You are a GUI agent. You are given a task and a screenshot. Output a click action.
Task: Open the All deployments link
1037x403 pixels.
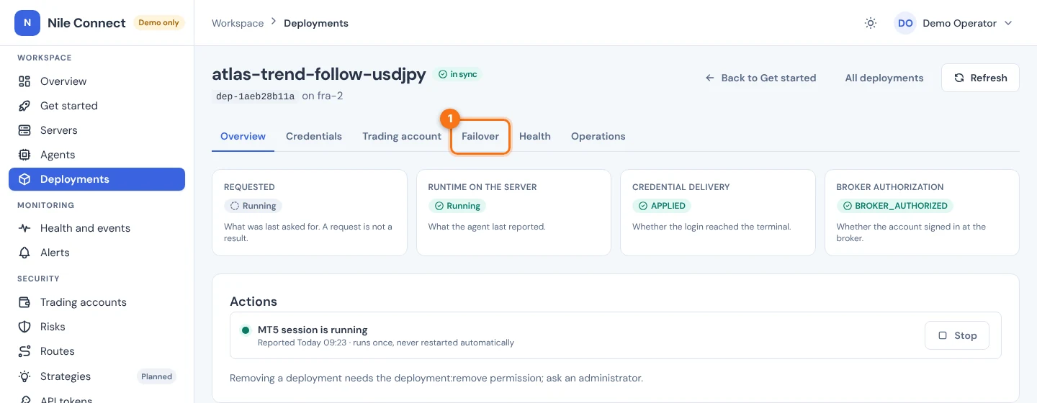pyautogui.click(x=884, y=78)
